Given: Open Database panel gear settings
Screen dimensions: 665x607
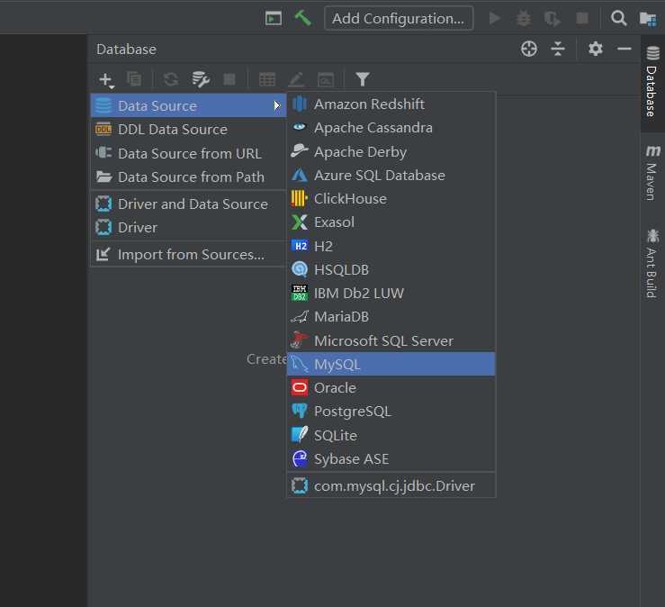Looking at the screenshot, I should click(x=596, y=49).
